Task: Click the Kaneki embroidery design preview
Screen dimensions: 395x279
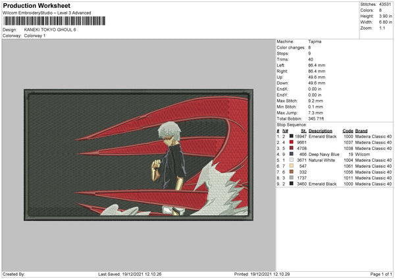Action: pos(138,155)
